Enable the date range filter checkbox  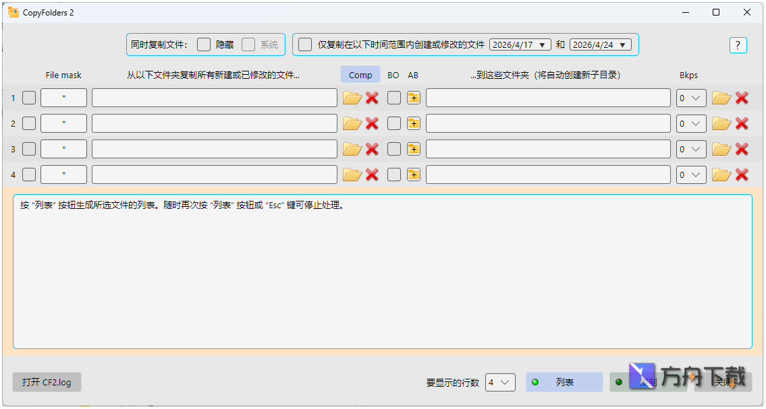304,44
